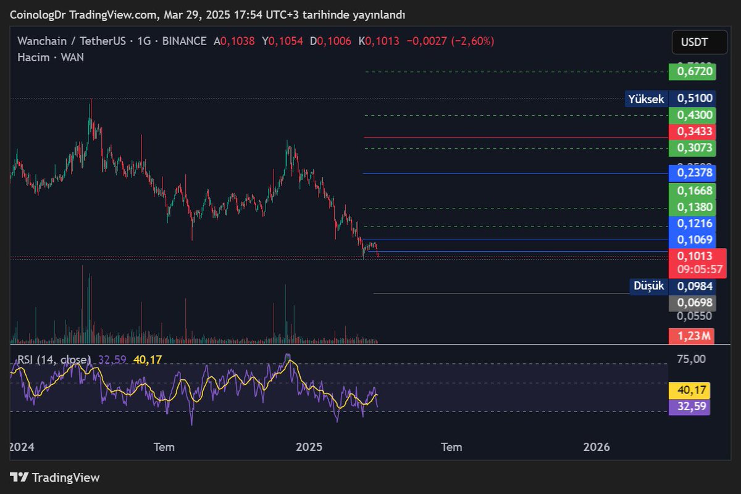The height and width of the screenshot is (494, 741).
Task: Click the purple 32,59 value in RSI legend
Action: pos(112,360)
